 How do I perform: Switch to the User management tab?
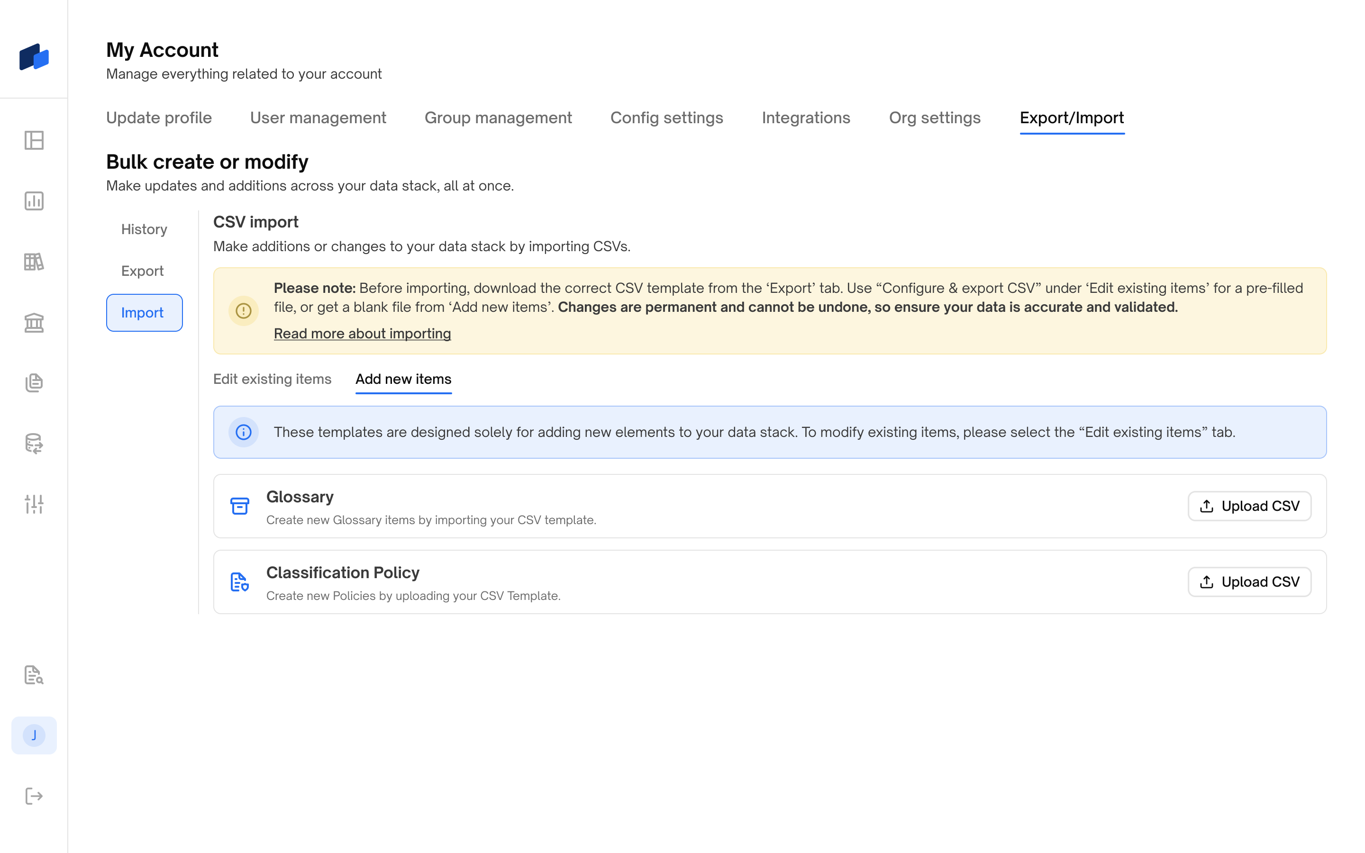coord(318,118)
